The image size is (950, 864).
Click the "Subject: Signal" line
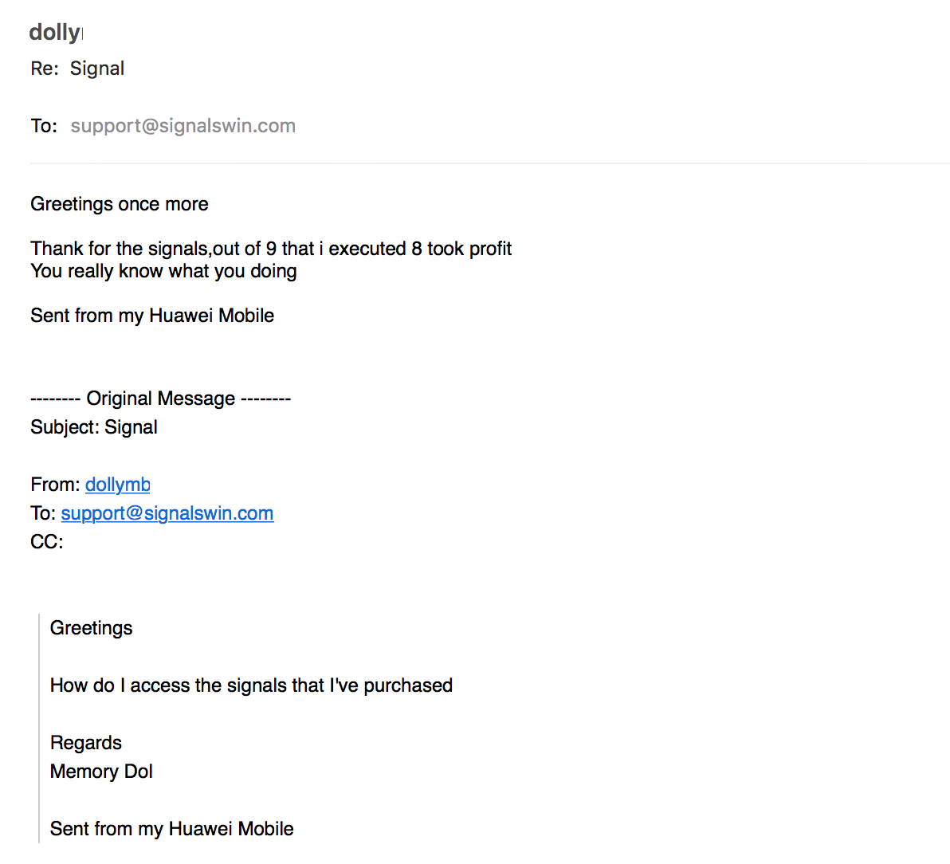[x=94, y=427]
